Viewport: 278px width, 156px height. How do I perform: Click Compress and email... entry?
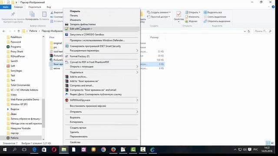point(102,86)
